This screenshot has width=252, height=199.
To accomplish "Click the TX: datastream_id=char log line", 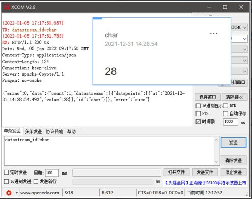I will pyautogui.click(x=29, y=30).
